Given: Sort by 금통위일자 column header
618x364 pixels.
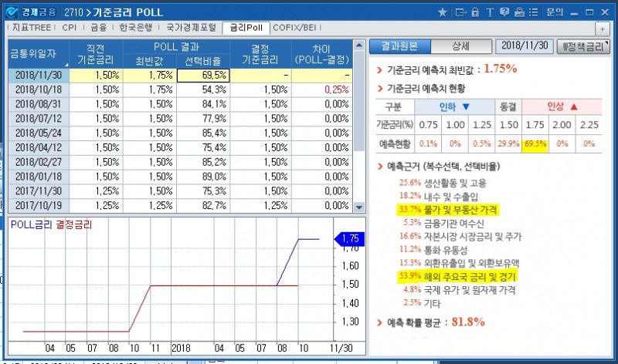Looking at the screenshot, I should [x=39, y=53].
